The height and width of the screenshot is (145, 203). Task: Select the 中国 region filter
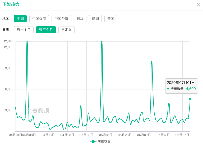click(x=20, y=19)
